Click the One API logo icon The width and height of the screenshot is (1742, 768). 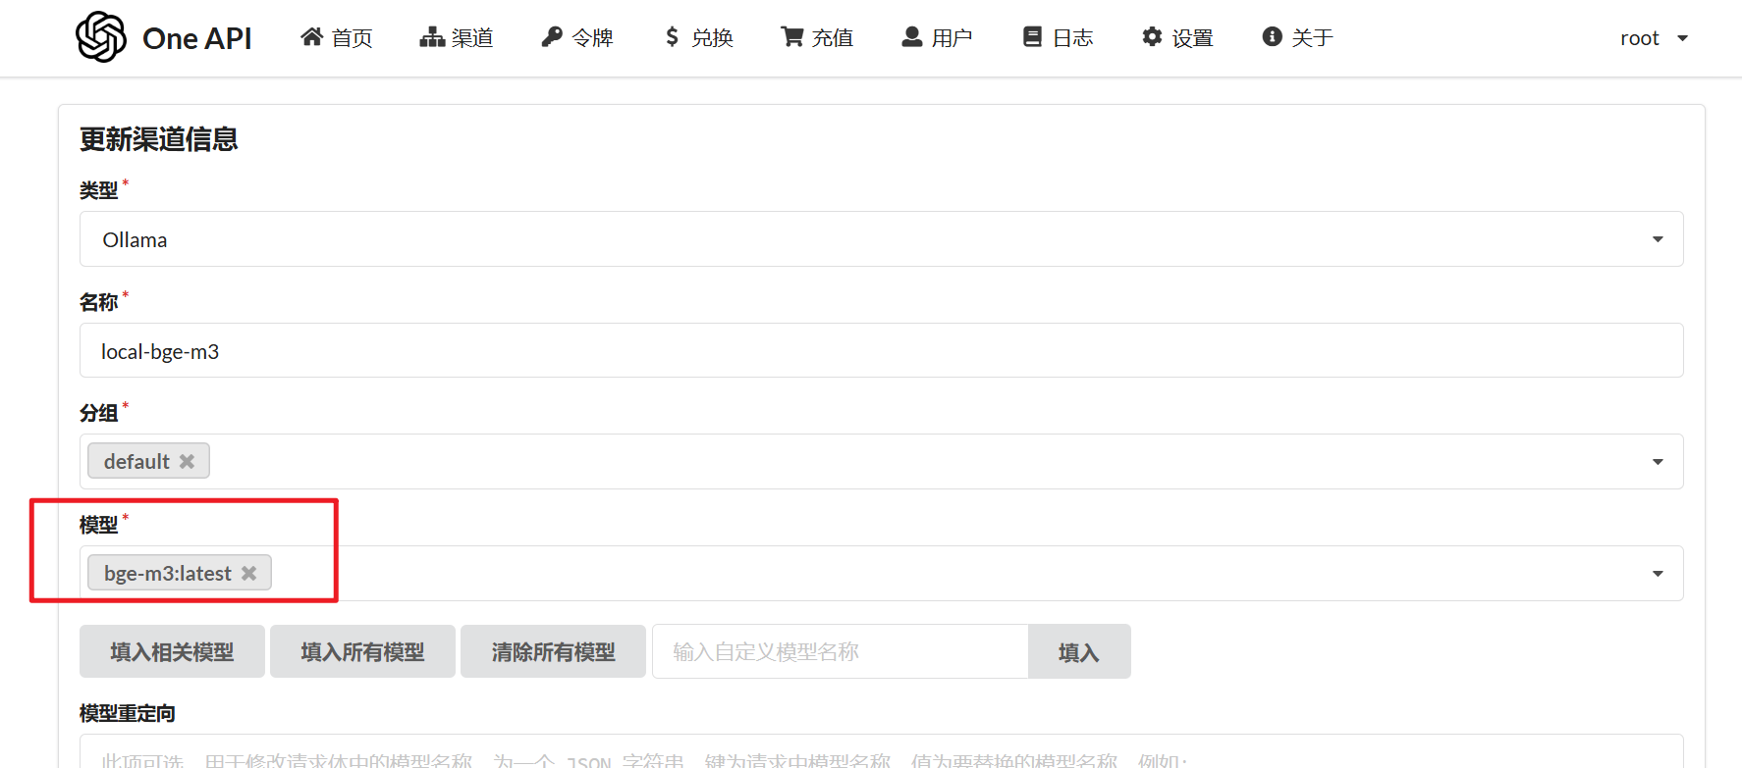[101, 37]
